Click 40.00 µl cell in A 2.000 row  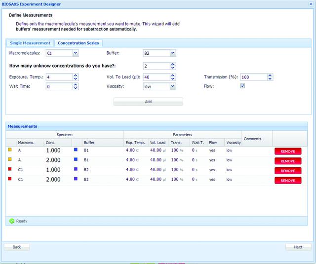(158, 160)
